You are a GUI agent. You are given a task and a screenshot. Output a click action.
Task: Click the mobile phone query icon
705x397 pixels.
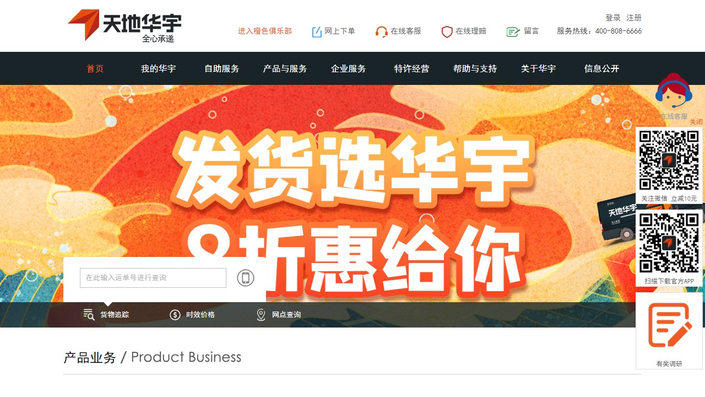[x=246, y=278]
